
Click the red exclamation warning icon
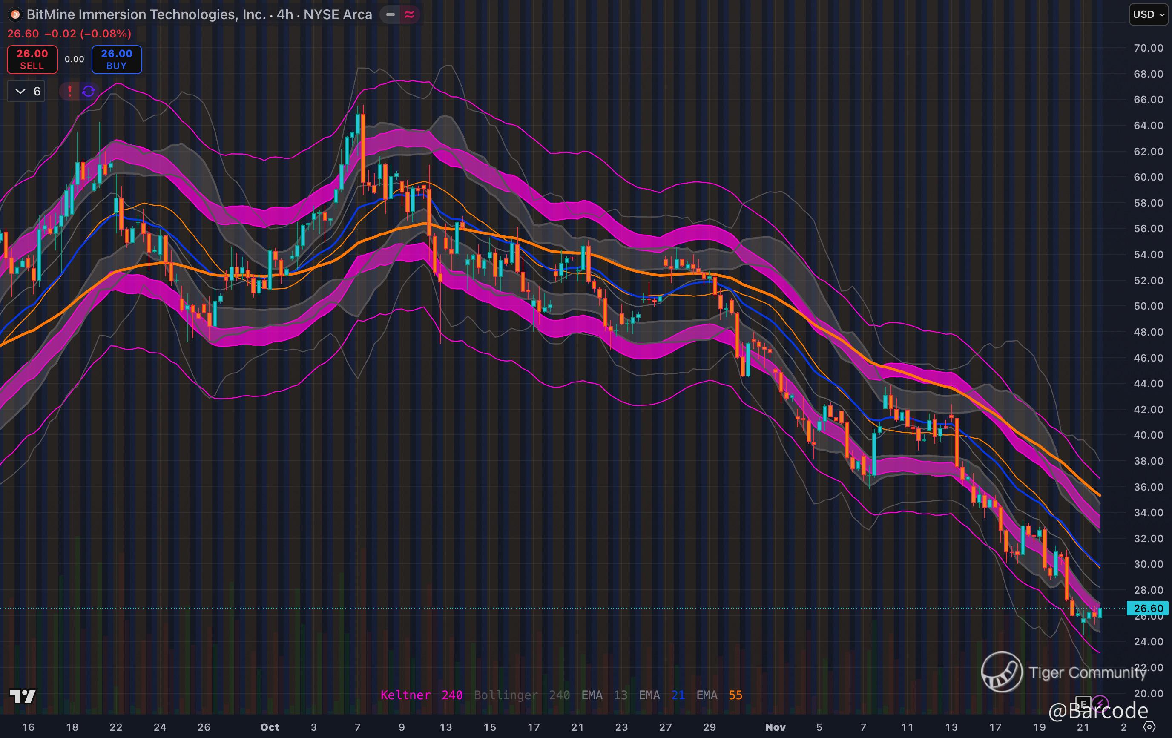click(69, 91)
